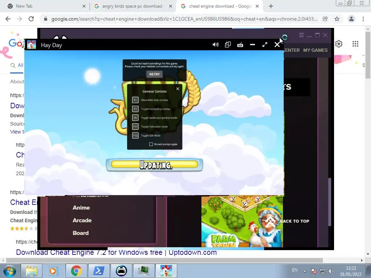Close the cheat engine download tab
This screenshot has height=278, width=371.
coord(257,7)
